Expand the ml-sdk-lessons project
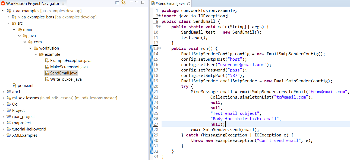The image size is (350, 160). pos(3,98)
